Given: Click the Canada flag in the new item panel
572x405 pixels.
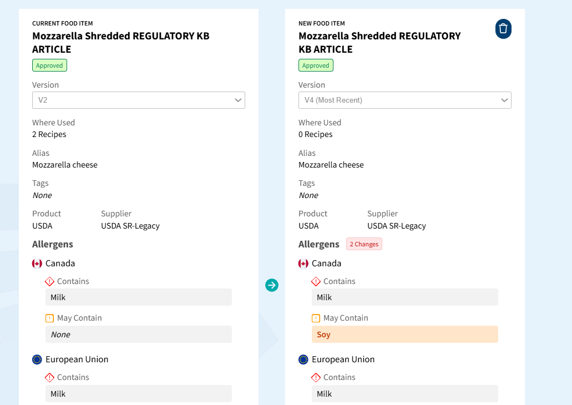Looking at the screenshot, I should coord(303,264).
